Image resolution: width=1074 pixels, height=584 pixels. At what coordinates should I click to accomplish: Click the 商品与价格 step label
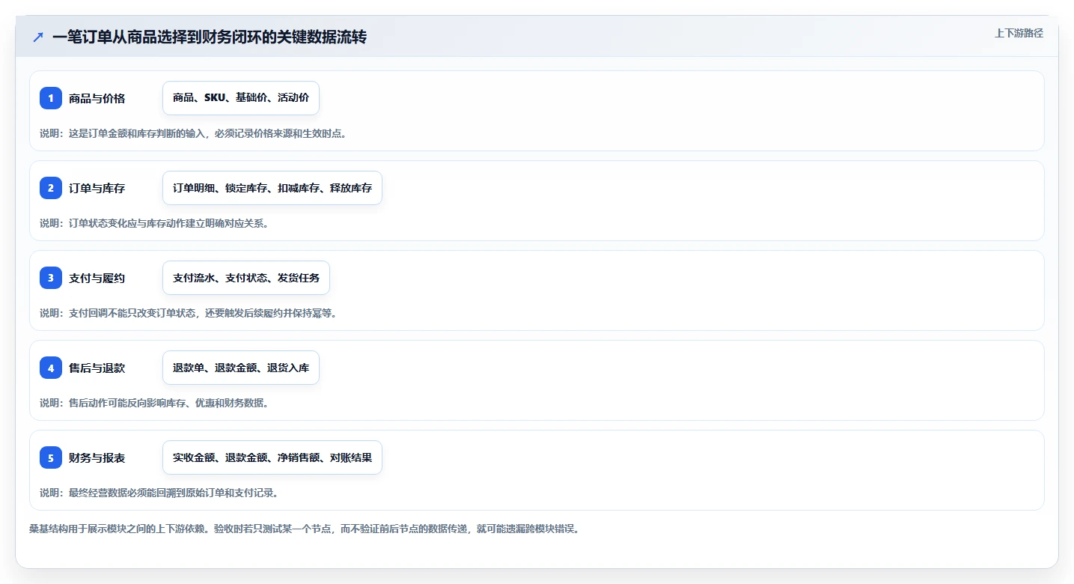(x=97, y=98)
